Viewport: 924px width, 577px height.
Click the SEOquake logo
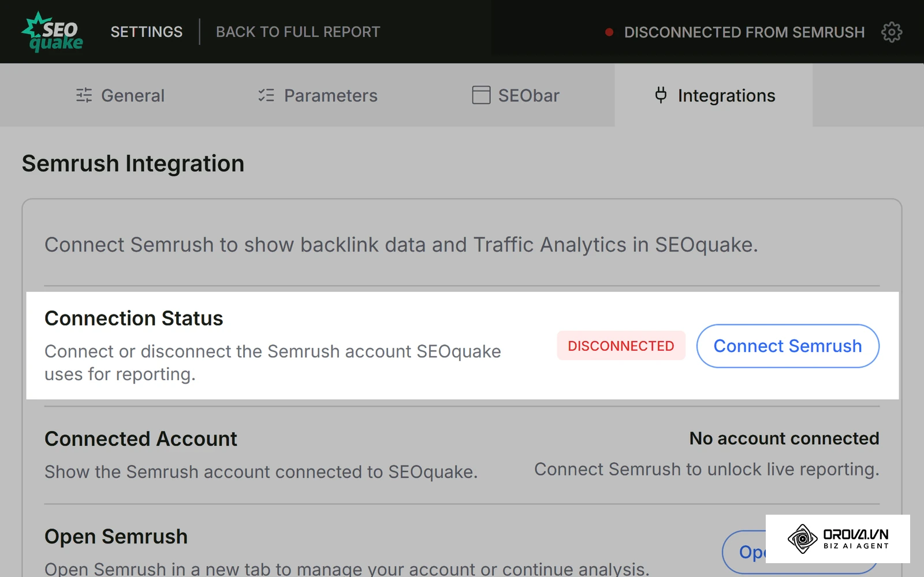pyautogui.click(x=53, y=32)
